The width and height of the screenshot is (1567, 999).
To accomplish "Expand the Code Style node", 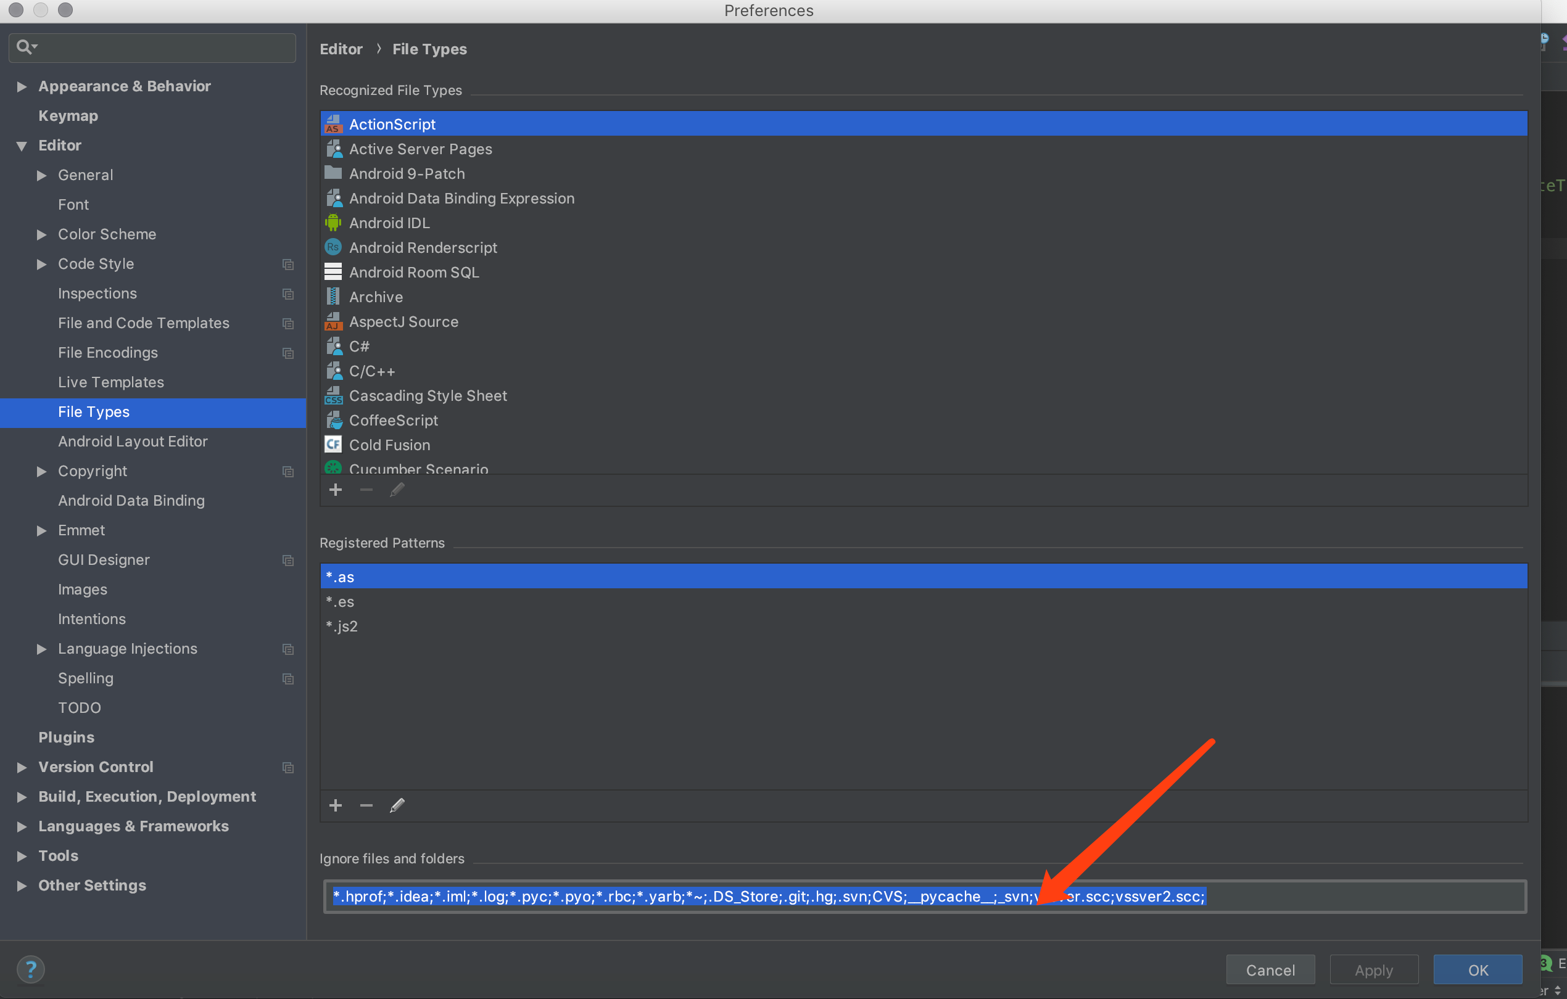I will 42,264.
